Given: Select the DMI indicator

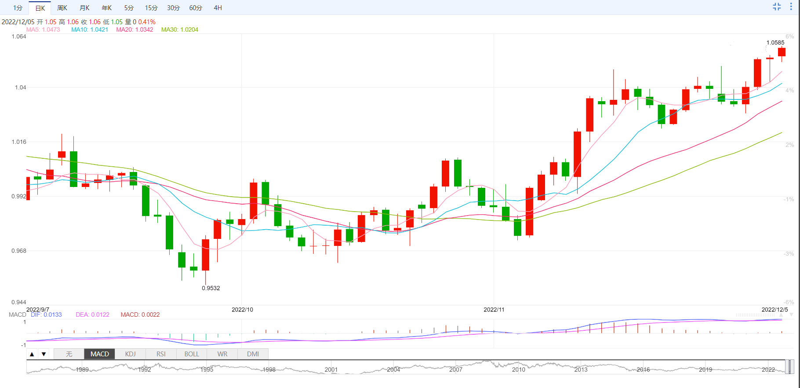Looking at the screenshot, I should pos(253,354).
